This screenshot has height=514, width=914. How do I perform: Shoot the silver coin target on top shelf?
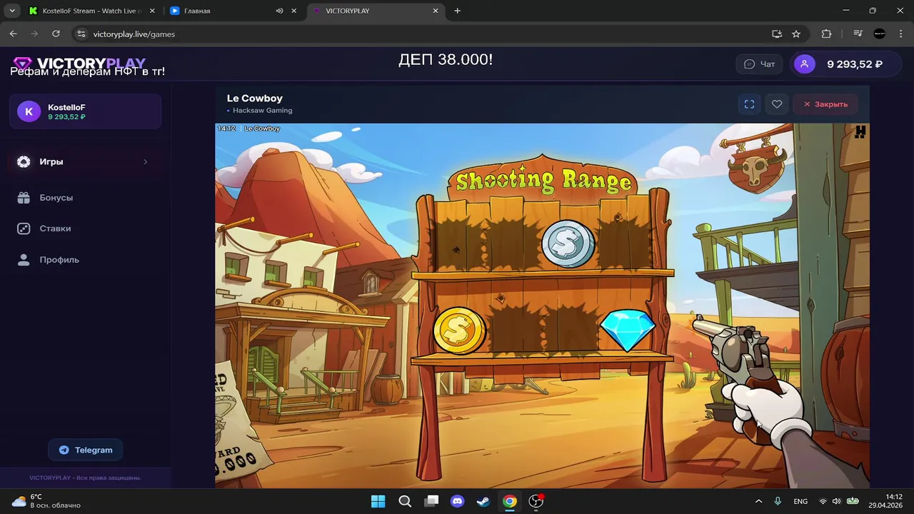tap(568, 243)
